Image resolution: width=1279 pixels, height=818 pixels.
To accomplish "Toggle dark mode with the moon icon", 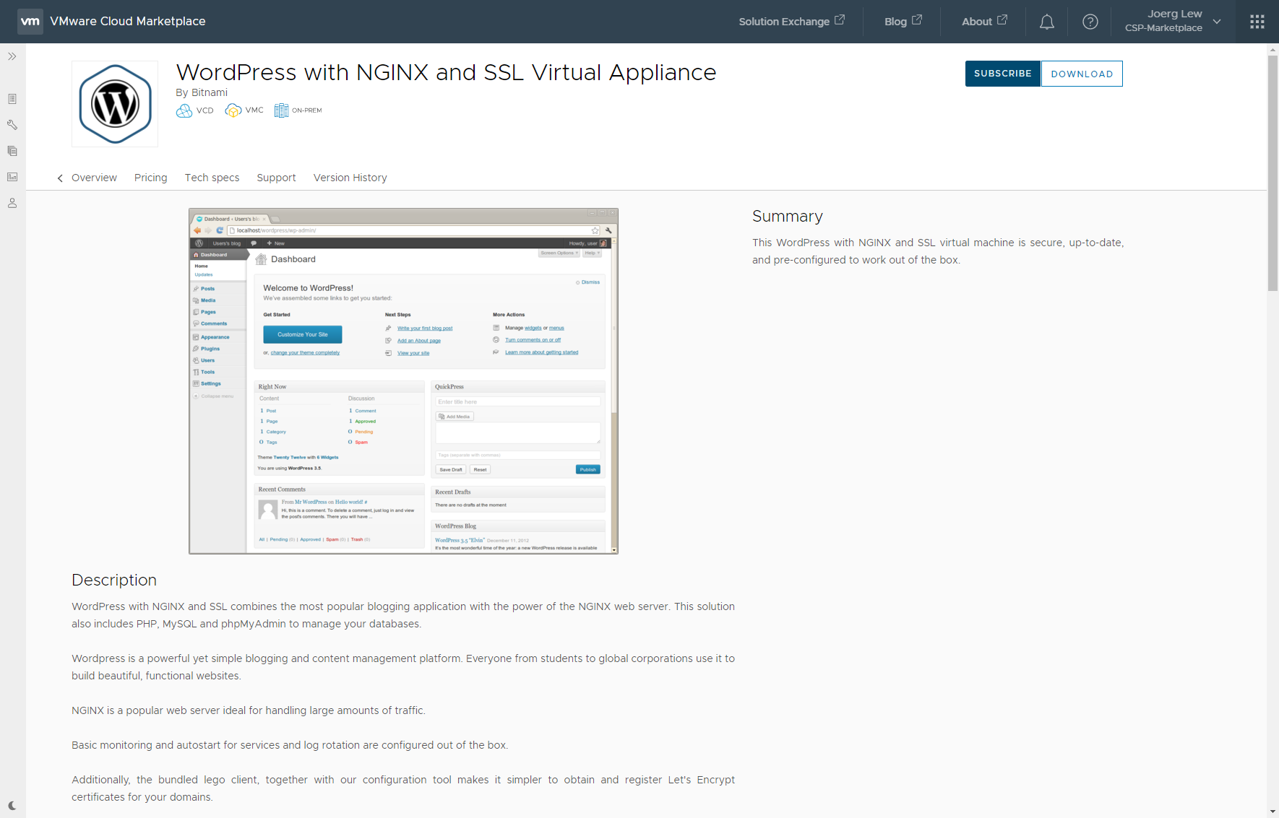I will point(12,806).
